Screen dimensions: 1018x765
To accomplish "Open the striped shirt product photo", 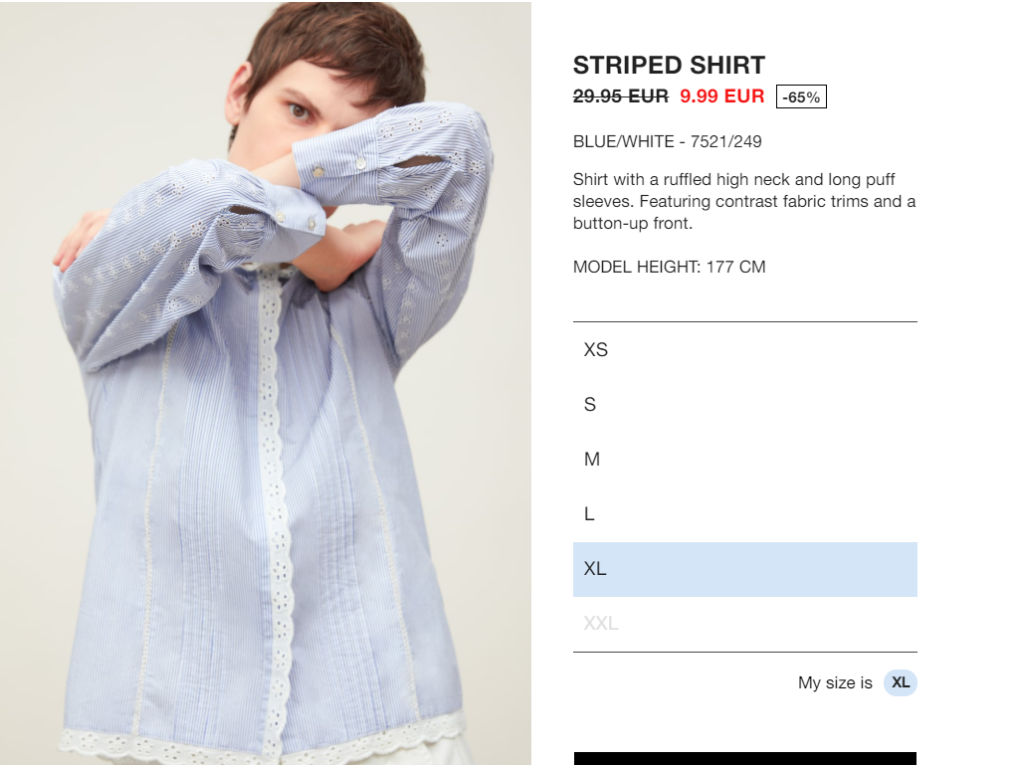I will [266, 383].
